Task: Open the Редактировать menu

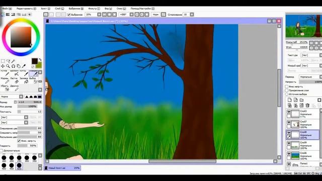Action: point(26,9)
